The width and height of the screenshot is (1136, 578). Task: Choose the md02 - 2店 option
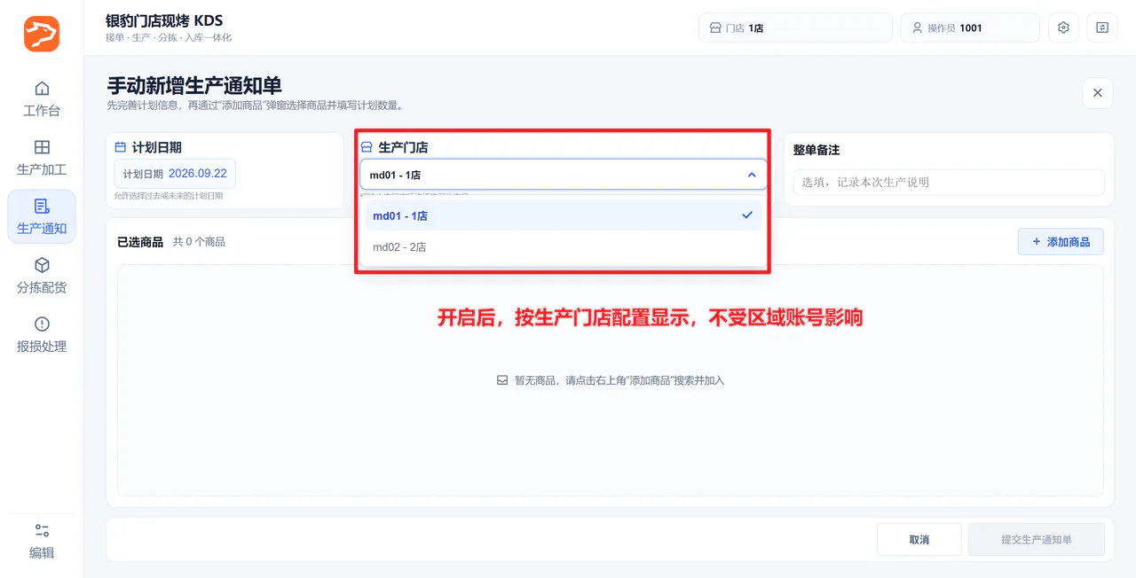pyautogui.click(x=564, y=247)
